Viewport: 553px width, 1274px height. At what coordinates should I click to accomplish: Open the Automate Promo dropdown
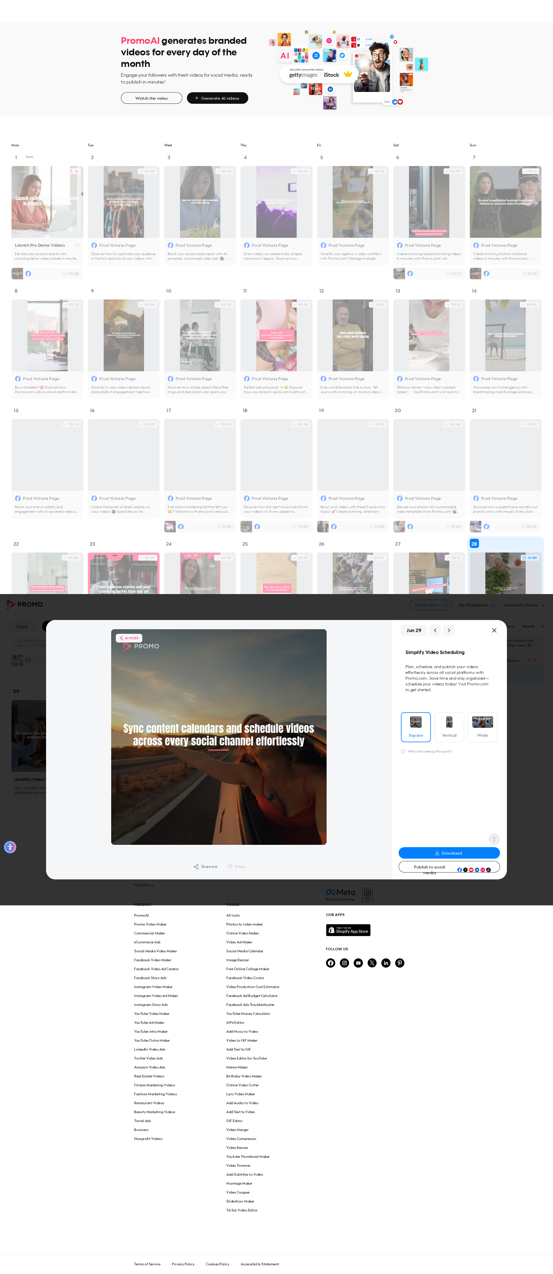pyautogui.click(x=524, y=605)
